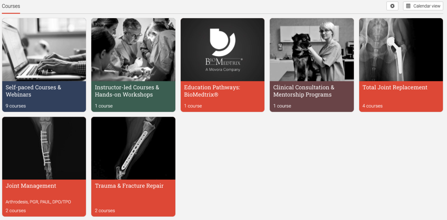This screenshot has height=220, width=447.
Task: Open Instructor-led Courses & Hands-on Workshops
Action: pos(127,91)
